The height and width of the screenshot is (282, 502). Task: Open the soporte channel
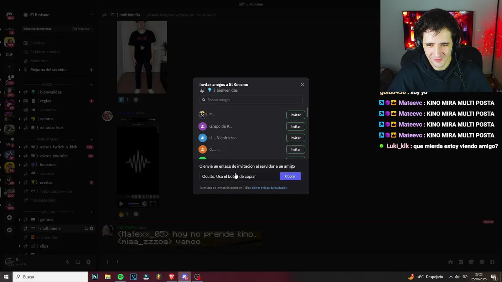coord(58,174)
